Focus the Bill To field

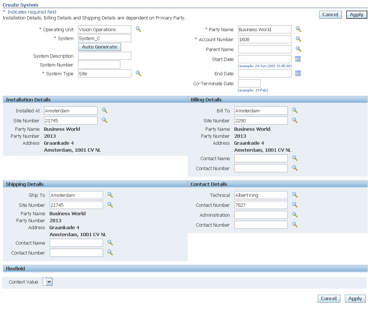pos(261,111)
